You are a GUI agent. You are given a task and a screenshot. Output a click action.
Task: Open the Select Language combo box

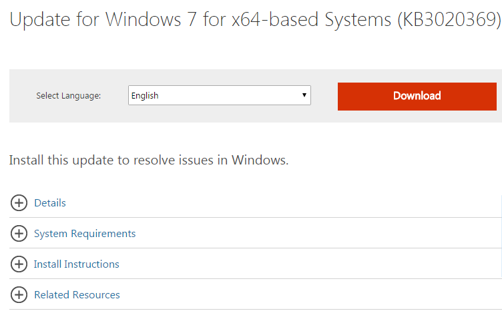pos(219,96)
